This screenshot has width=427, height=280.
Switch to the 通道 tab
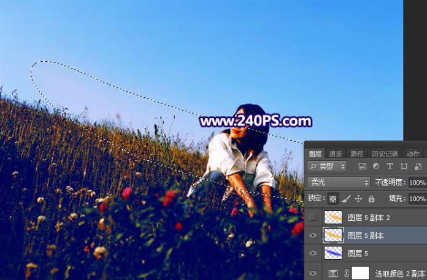[336, 154]
